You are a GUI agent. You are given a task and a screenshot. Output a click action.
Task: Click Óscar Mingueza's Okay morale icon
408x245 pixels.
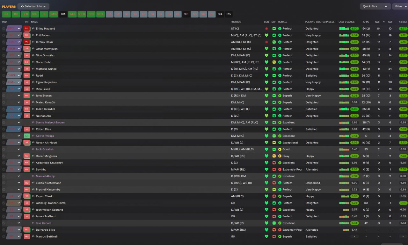280,156
